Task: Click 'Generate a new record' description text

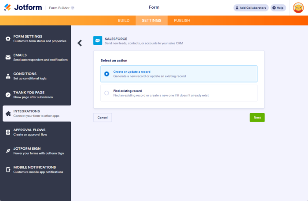Action: (150, 76)
